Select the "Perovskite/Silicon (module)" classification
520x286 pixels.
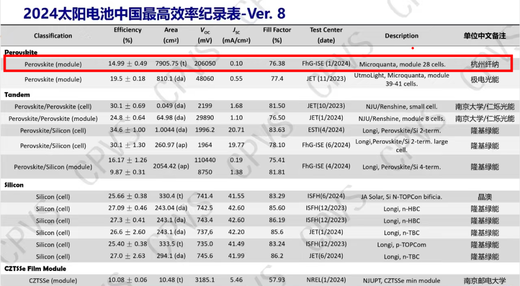(x=53, y=167)
